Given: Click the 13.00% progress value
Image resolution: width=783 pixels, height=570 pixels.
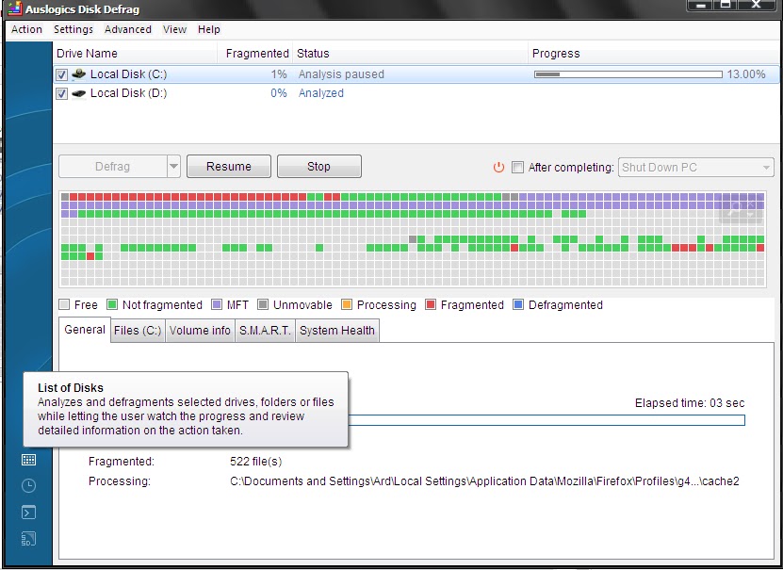Looking at the screenshot, I should 746,74.
